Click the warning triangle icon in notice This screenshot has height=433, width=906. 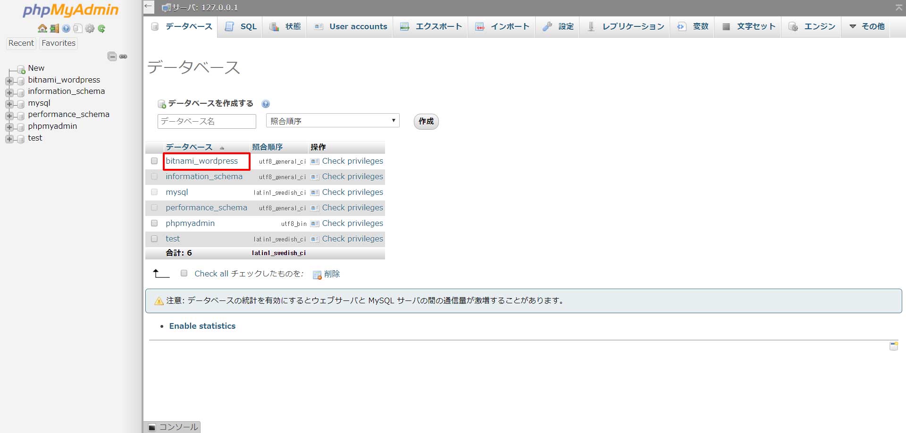(159, 301)
